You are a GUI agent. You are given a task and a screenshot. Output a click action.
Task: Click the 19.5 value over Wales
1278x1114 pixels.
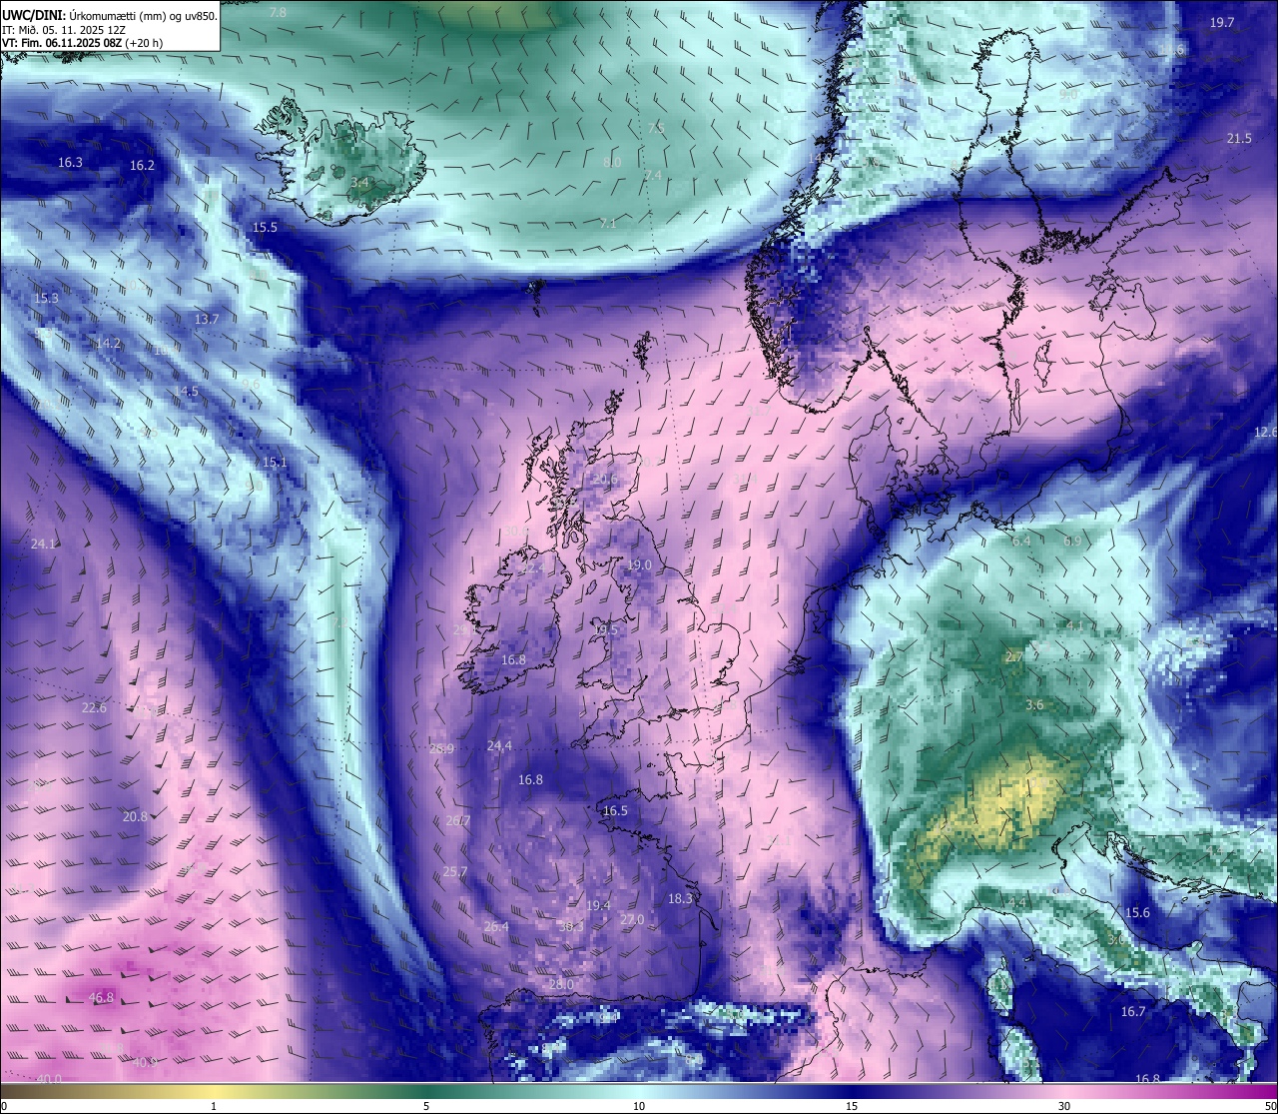pos(606,629)
